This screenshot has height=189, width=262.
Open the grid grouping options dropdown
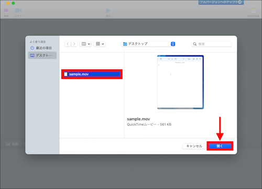coord(100,44)
